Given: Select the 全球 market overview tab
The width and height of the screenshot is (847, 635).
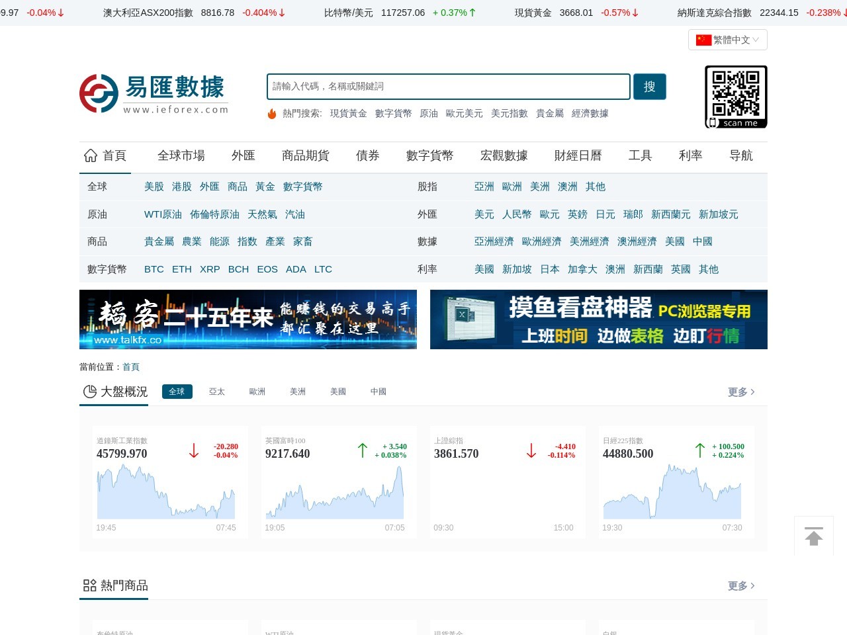Looking at the screenshot, I should tap(177, 392).
